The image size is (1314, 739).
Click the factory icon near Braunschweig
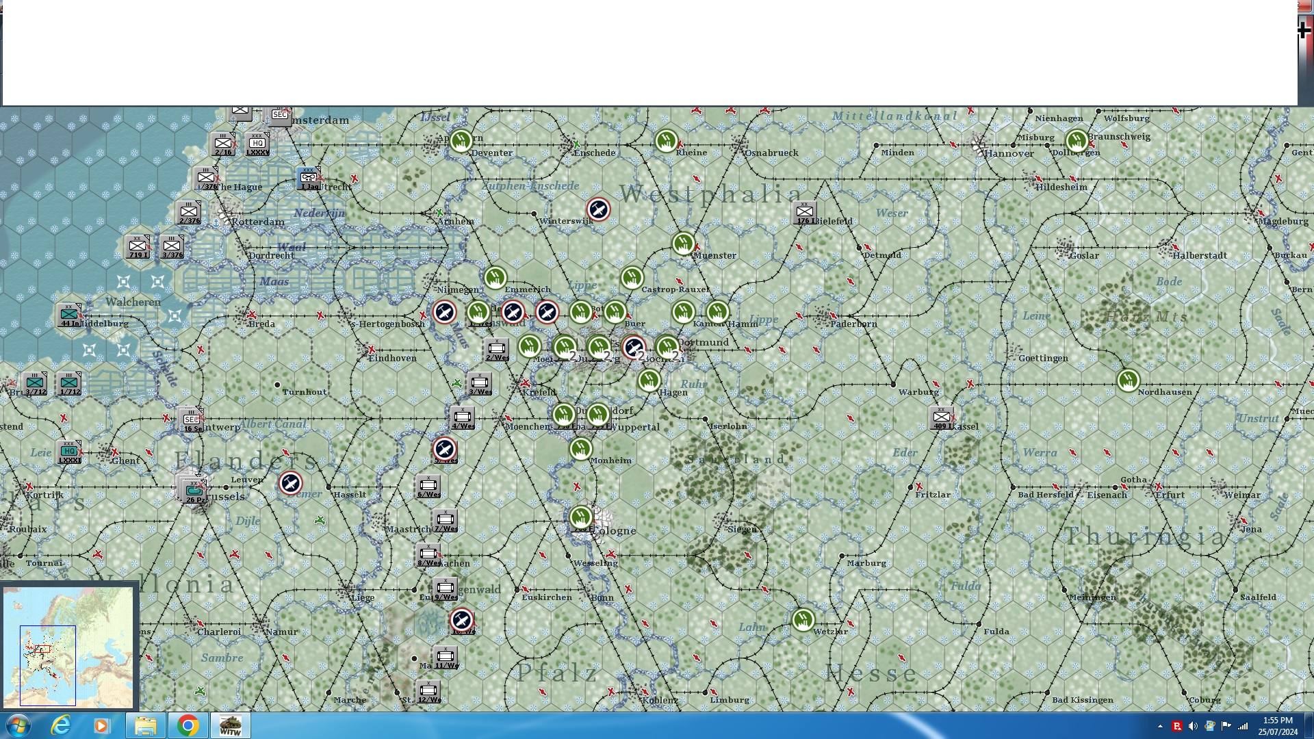click(x=1077, y=141)
